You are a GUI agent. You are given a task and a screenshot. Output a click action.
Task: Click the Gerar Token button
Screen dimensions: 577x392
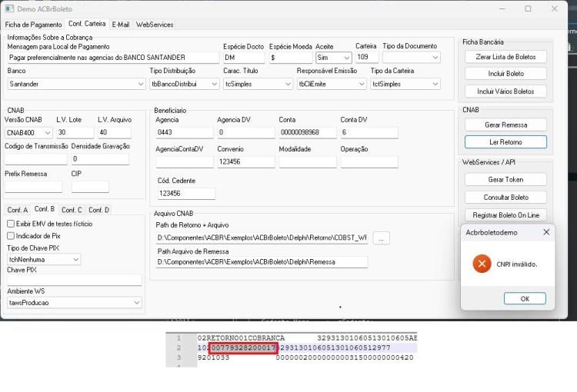point(505,179)
